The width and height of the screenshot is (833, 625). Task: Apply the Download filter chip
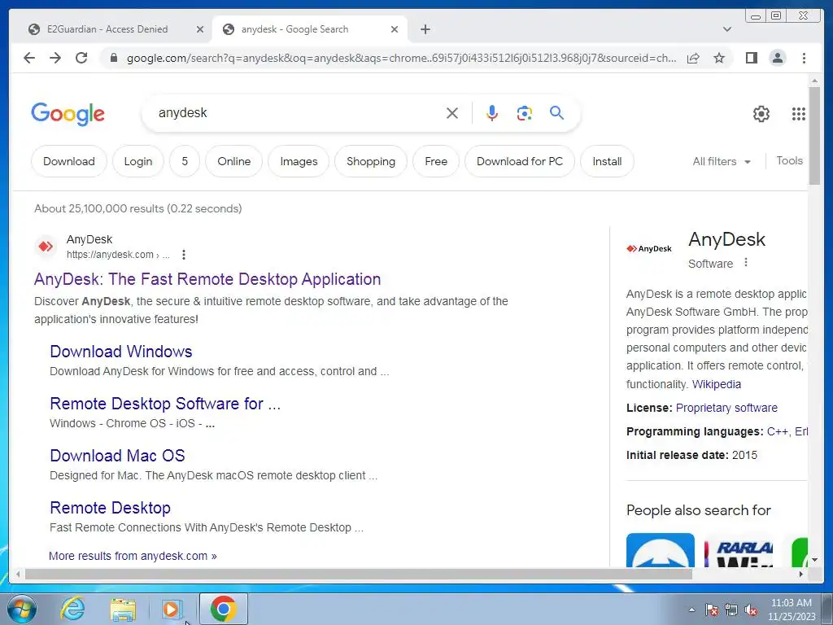point(69,161)
